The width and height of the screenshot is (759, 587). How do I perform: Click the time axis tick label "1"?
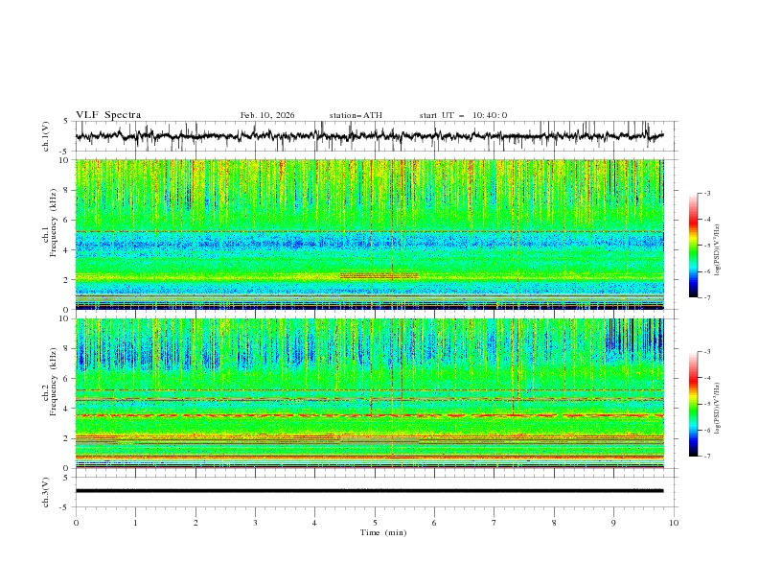[x=135, y=523]
